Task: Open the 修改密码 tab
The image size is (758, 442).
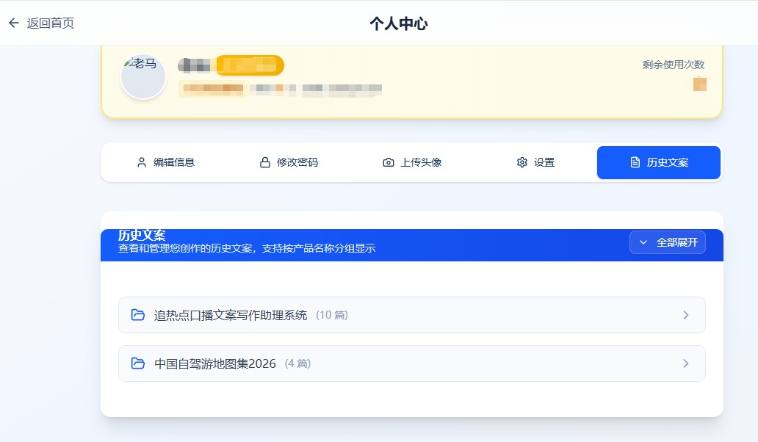Action: click(297, 162)
